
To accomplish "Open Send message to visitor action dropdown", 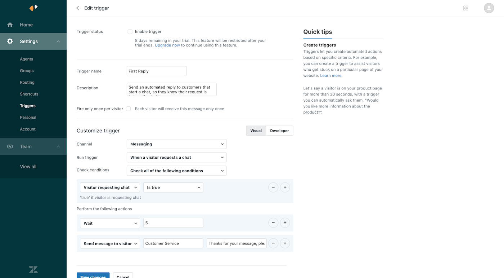I will coord(110,244).
